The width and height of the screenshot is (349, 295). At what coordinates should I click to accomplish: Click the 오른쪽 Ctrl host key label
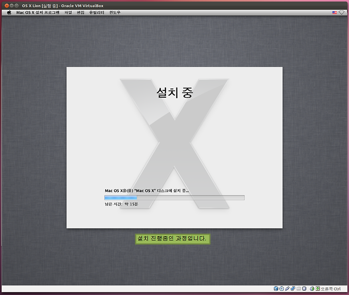click(x=331, y=289)
